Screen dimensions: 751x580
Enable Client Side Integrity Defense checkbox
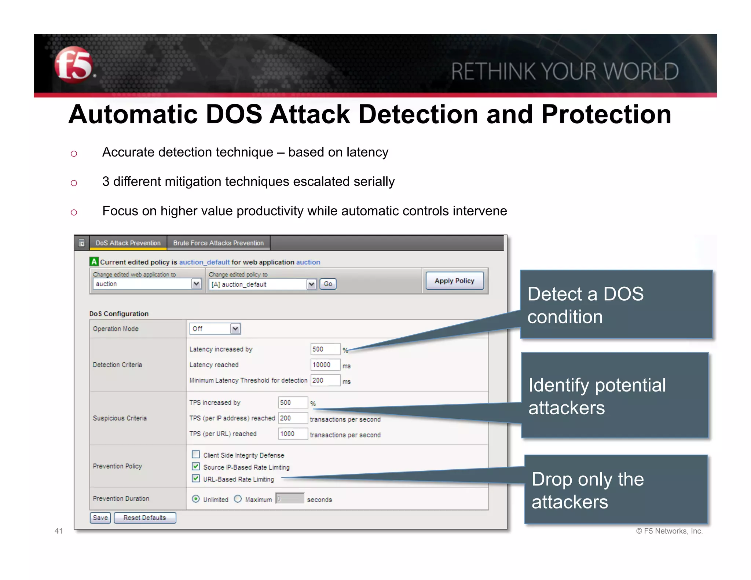tap(196, 455)
